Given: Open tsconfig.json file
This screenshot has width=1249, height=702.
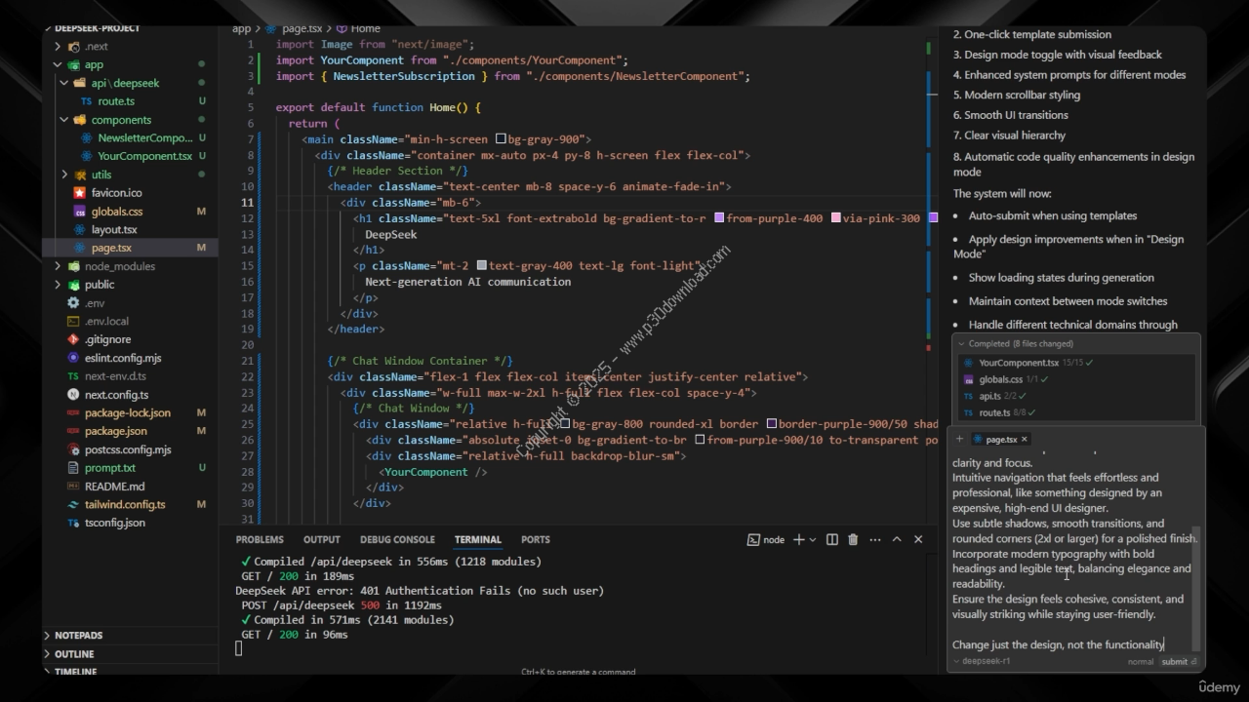Looking at the screenshot, I should pyautogui.click(x=115, y=523).
